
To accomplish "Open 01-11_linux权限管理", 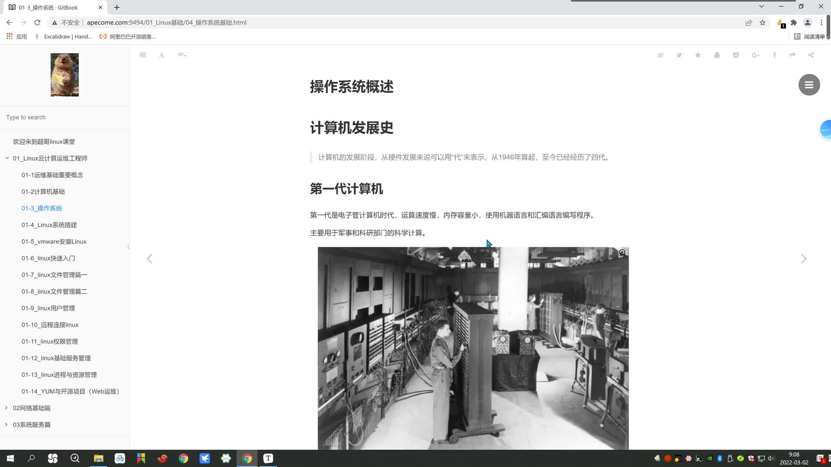I will point(50,341).
